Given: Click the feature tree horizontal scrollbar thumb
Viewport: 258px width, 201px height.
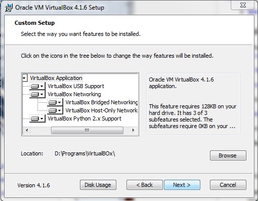Looking at the screenshot, I should tap(87, 131).
